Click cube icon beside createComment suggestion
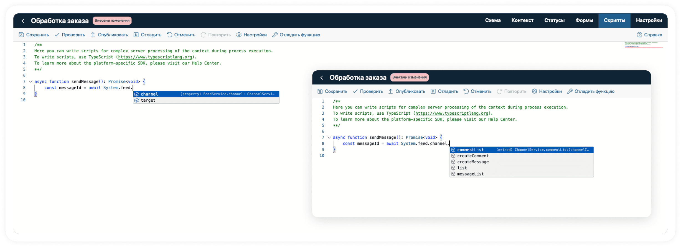The height and width of the screenshot is (247, 681). [453, 156]
